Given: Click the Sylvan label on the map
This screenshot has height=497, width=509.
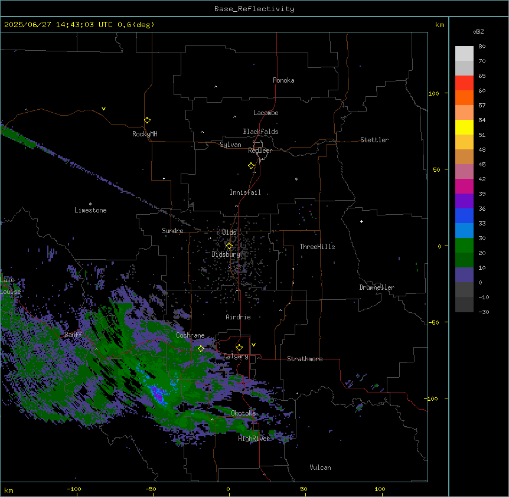Looking at the screenshot, I should click(x=230, y=145).
